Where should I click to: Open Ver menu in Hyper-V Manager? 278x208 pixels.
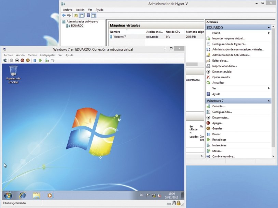(x=90, y=10)
